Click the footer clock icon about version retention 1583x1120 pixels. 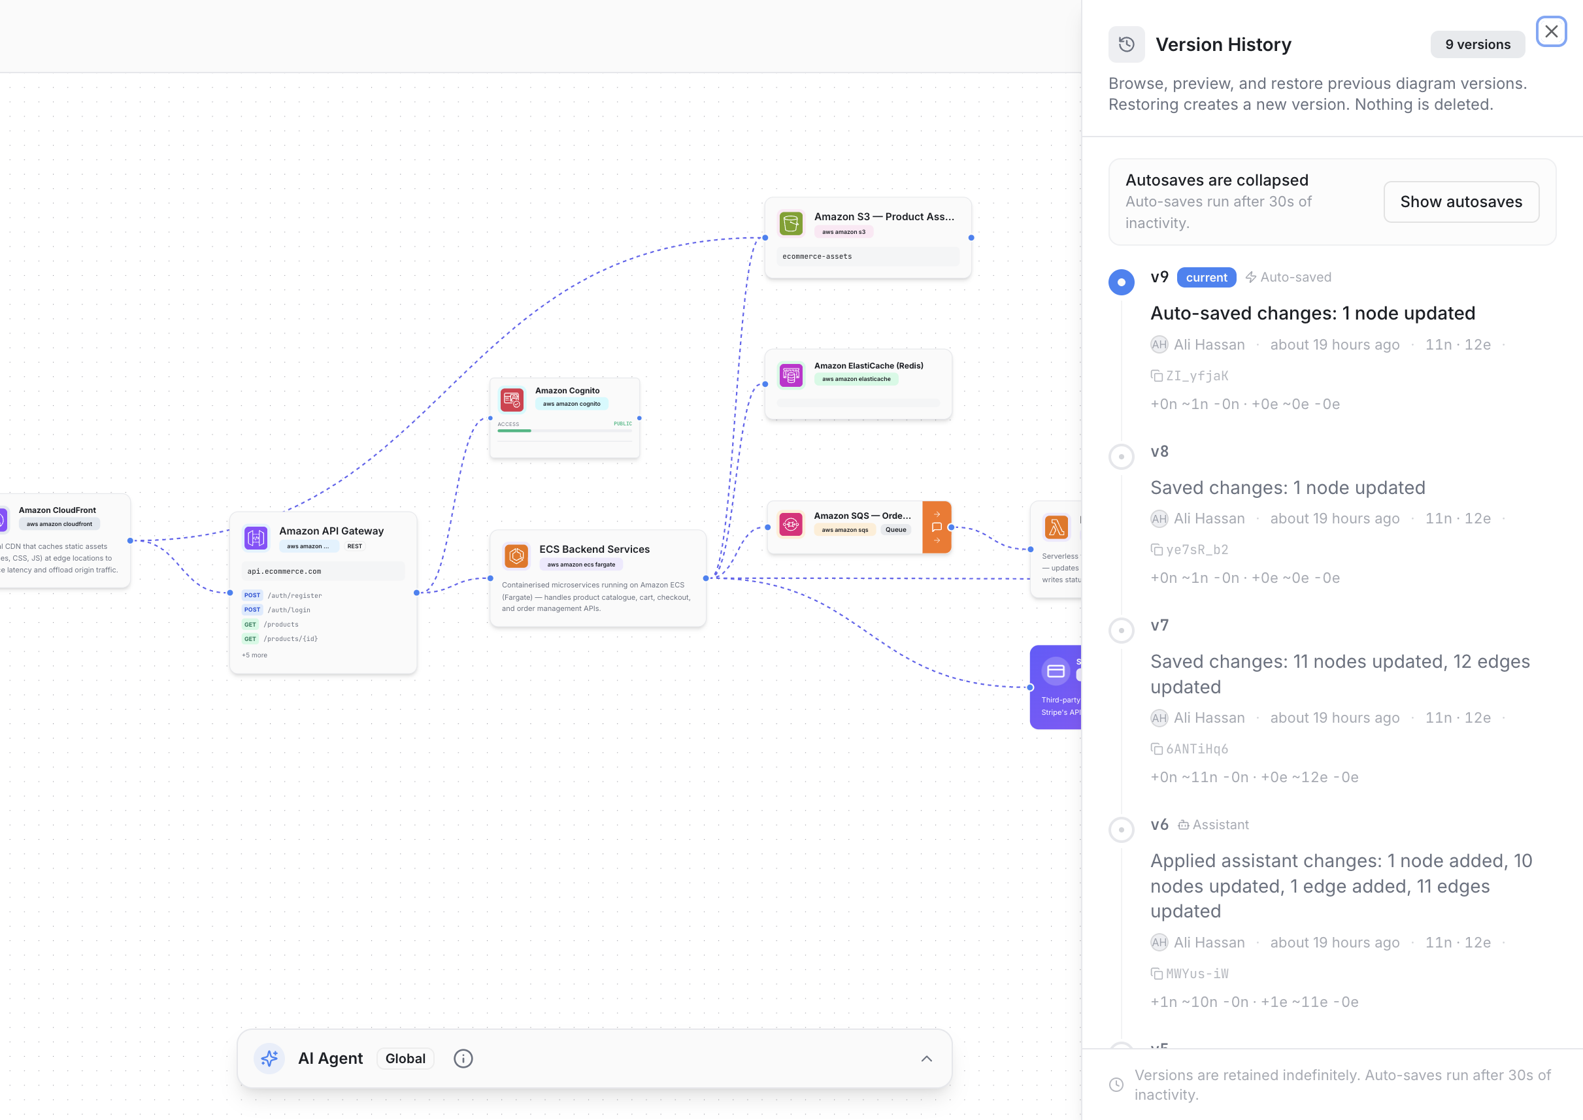1115,1085
